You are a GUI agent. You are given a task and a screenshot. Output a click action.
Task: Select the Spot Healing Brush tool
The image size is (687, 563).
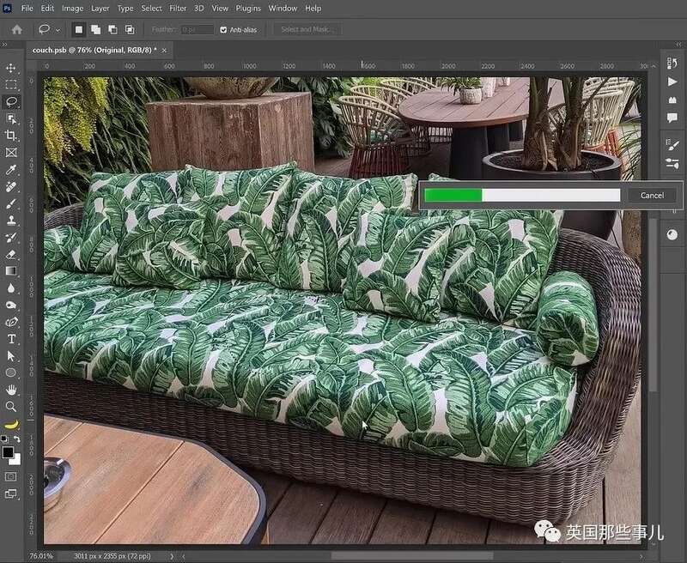coord(11,187)
